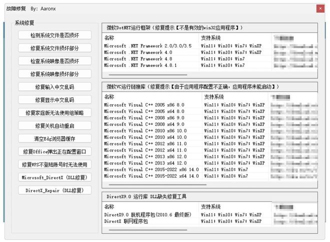Click 修复输入中文乱码 button
Viewport: 330px width, 242px height.
pos(54,87)
